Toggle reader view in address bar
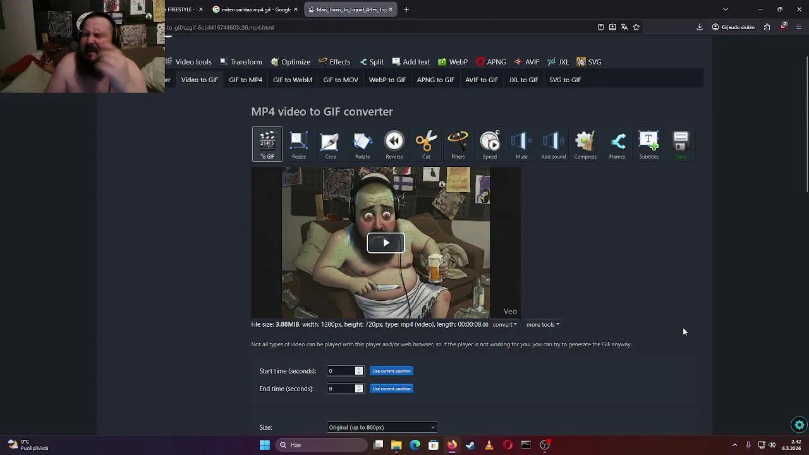809x455 pixels. click(x=600, y=27)
